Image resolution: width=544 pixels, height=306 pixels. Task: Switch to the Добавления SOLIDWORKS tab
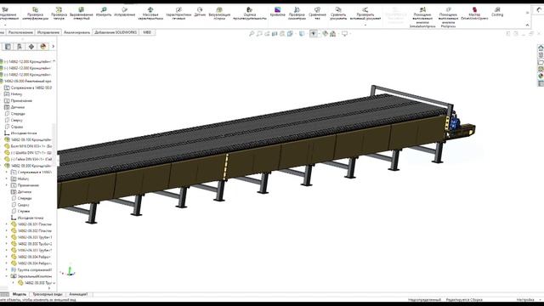116,32
